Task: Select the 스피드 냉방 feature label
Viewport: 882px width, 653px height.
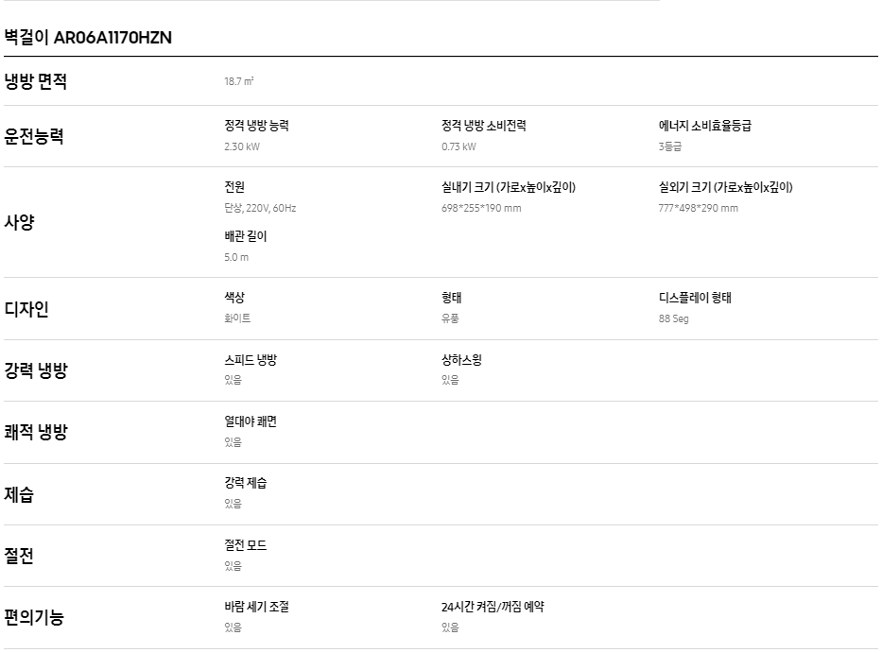Action: tap(251, 360)
